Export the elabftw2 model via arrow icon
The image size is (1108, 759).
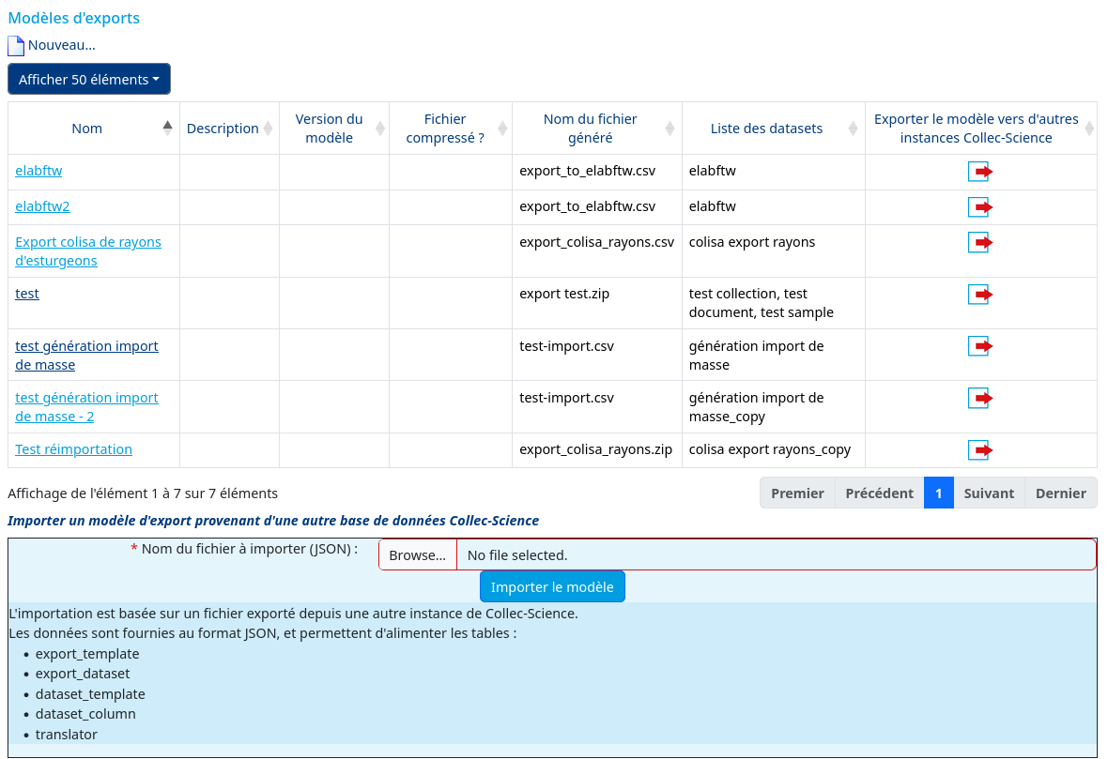(x=980, y=206)
